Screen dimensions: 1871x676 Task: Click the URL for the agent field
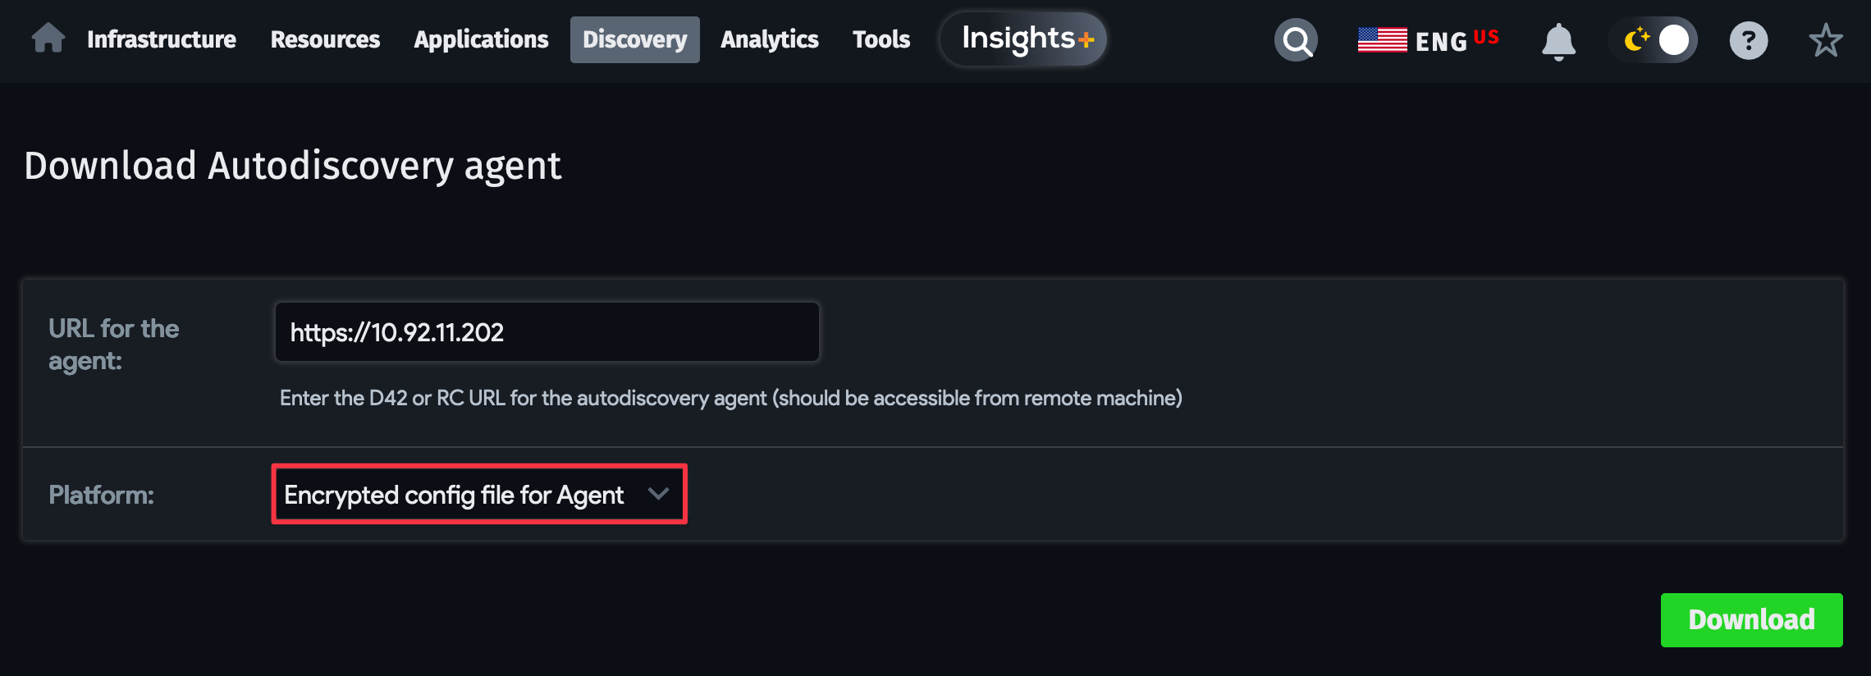click(546, 331)
